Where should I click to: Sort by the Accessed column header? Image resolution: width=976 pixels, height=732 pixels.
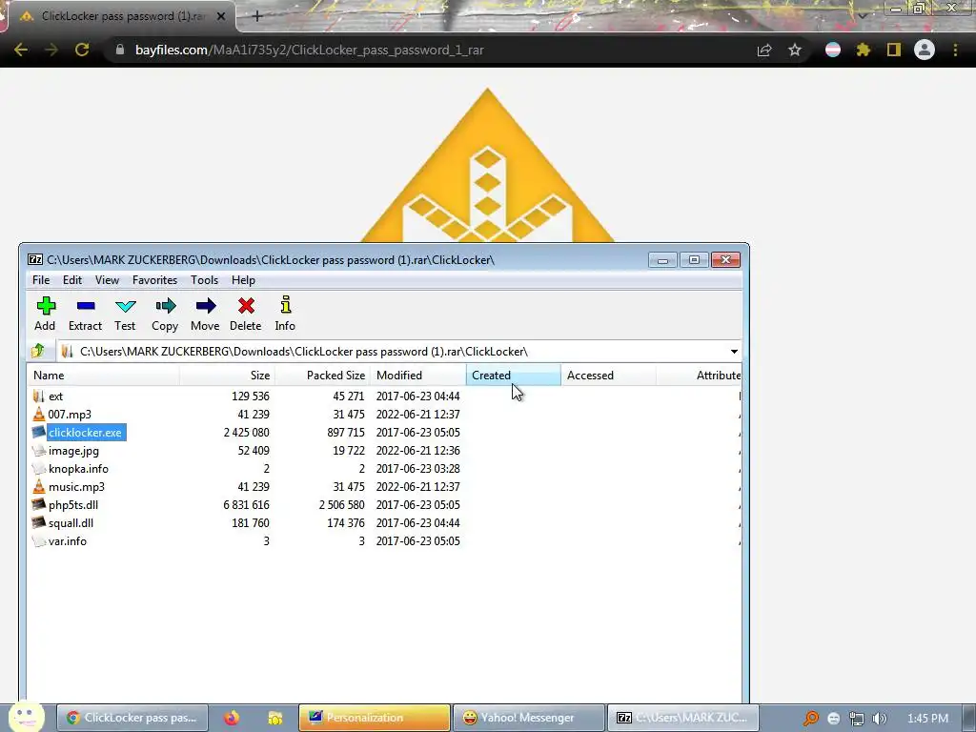[608, 376]
